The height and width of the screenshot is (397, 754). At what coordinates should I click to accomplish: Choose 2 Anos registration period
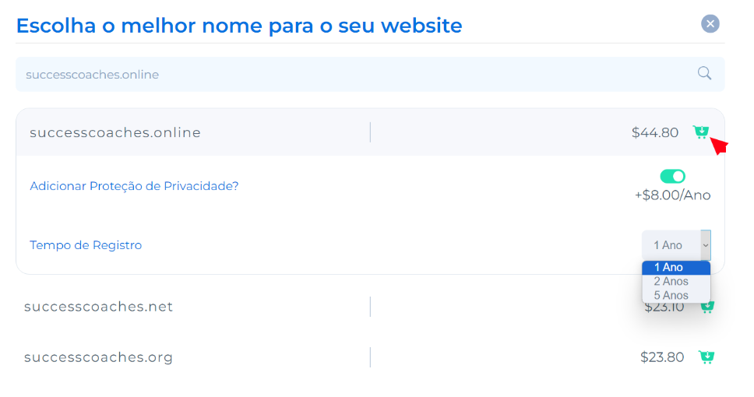click(676, 281)
